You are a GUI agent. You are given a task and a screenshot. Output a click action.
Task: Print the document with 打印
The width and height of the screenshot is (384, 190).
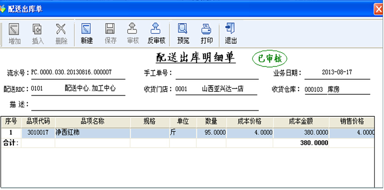tap(207, 34)
